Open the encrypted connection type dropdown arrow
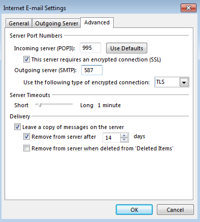The width and height of the screenshot is (200, 222). (x=184, y=82)
